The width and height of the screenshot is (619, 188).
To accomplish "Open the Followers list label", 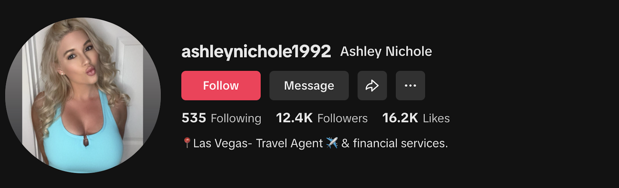I will (342, 118).
